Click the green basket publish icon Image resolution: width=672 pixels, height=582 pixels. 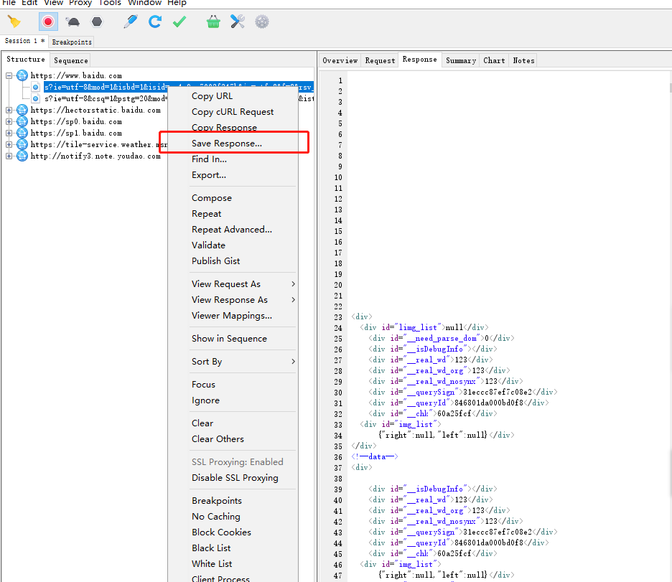213,22
